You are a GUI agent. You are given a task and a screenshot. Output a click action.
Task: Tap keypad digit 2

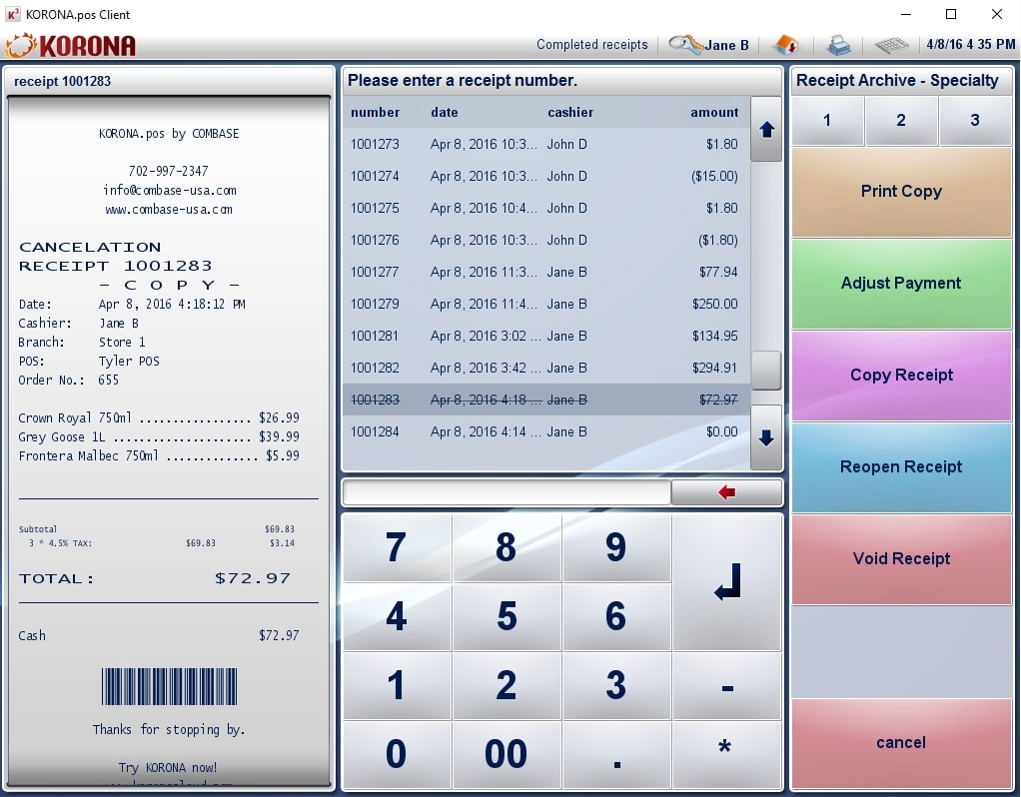tap(506, 686)
